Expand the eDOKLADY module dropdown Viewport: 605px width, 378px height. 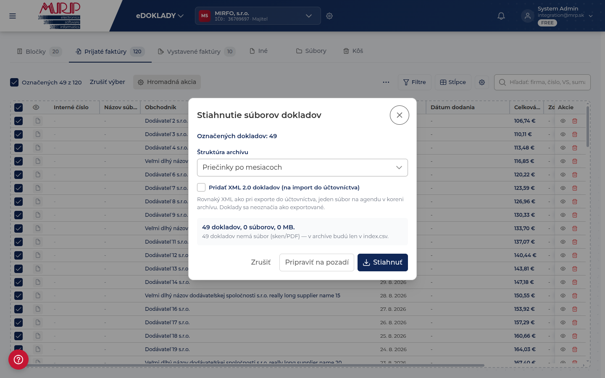(160, 16)
